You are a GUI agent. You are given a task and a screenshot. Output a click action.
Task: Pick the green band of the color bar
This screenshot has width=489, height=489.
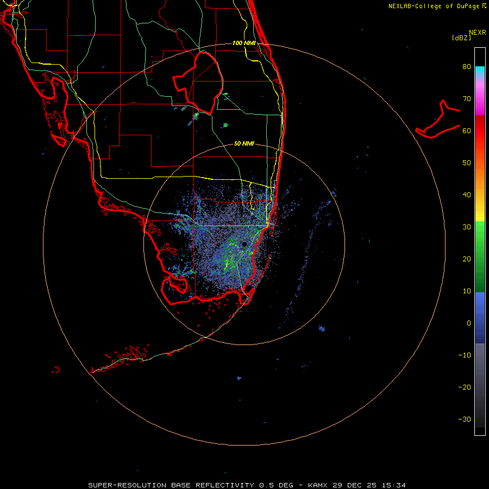(x=480, y=256)
